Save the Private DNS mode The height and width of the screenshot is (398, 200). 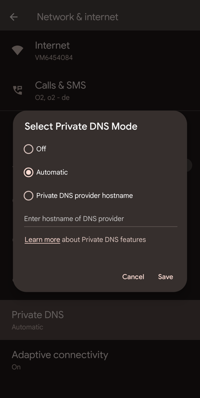(x=165, y=277)
